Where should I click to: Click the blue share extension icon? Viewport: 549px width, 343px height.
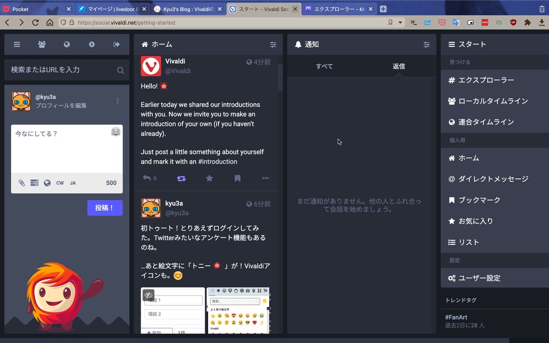pos(428,23)
